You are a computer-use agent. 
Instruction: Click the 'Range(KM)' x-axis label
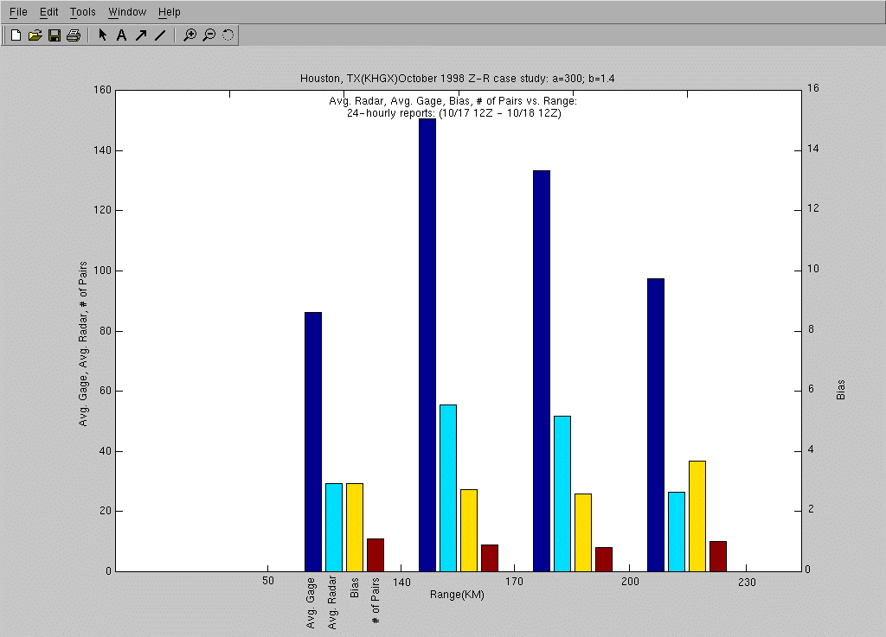[457, 595]
